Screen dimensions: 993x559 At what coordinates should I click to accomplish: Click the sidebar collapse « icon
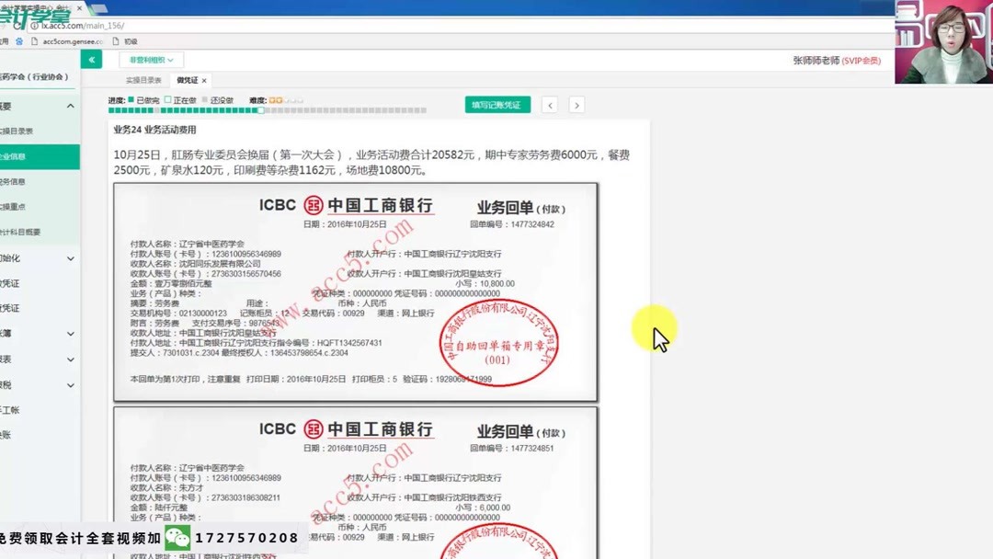click(89, 58)
